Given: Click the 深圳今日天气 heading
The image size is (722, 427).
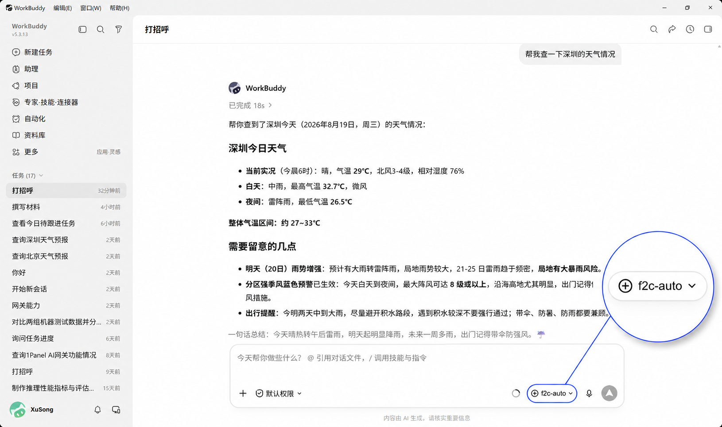Looking at the screenshot, I should pyautogui.click(x=257, y=148).
